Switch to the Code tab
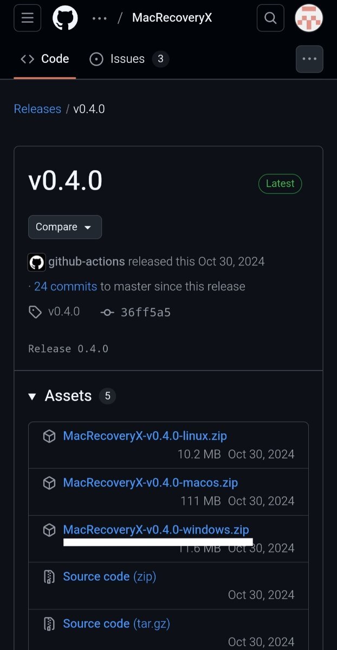Image resolution: width=337 pixels, height=650 pixels. 45,59
